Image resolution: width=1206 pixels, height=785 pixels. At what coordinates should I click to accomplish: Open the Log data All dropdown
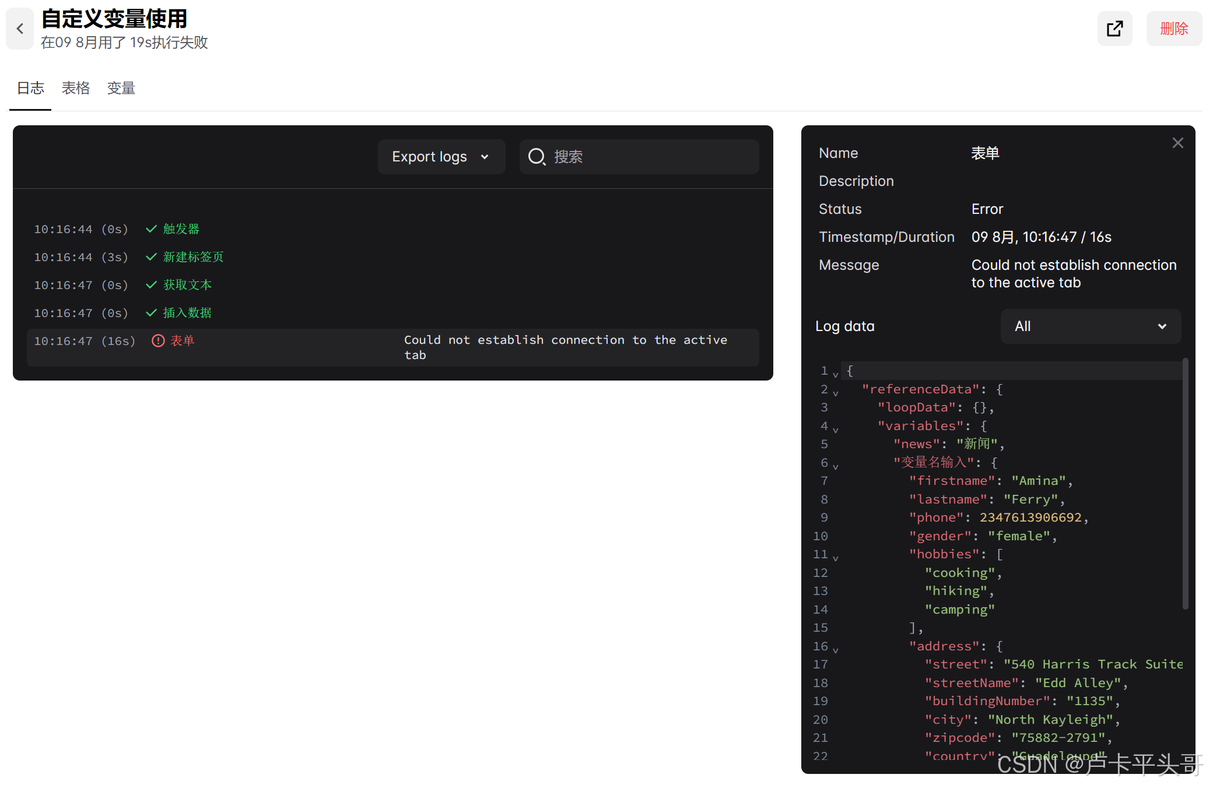click(1090, 326)
